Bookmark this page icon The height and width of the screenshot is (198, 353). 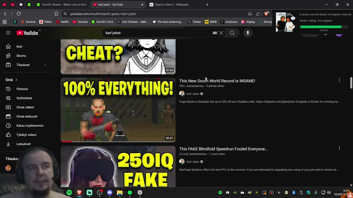56,14
